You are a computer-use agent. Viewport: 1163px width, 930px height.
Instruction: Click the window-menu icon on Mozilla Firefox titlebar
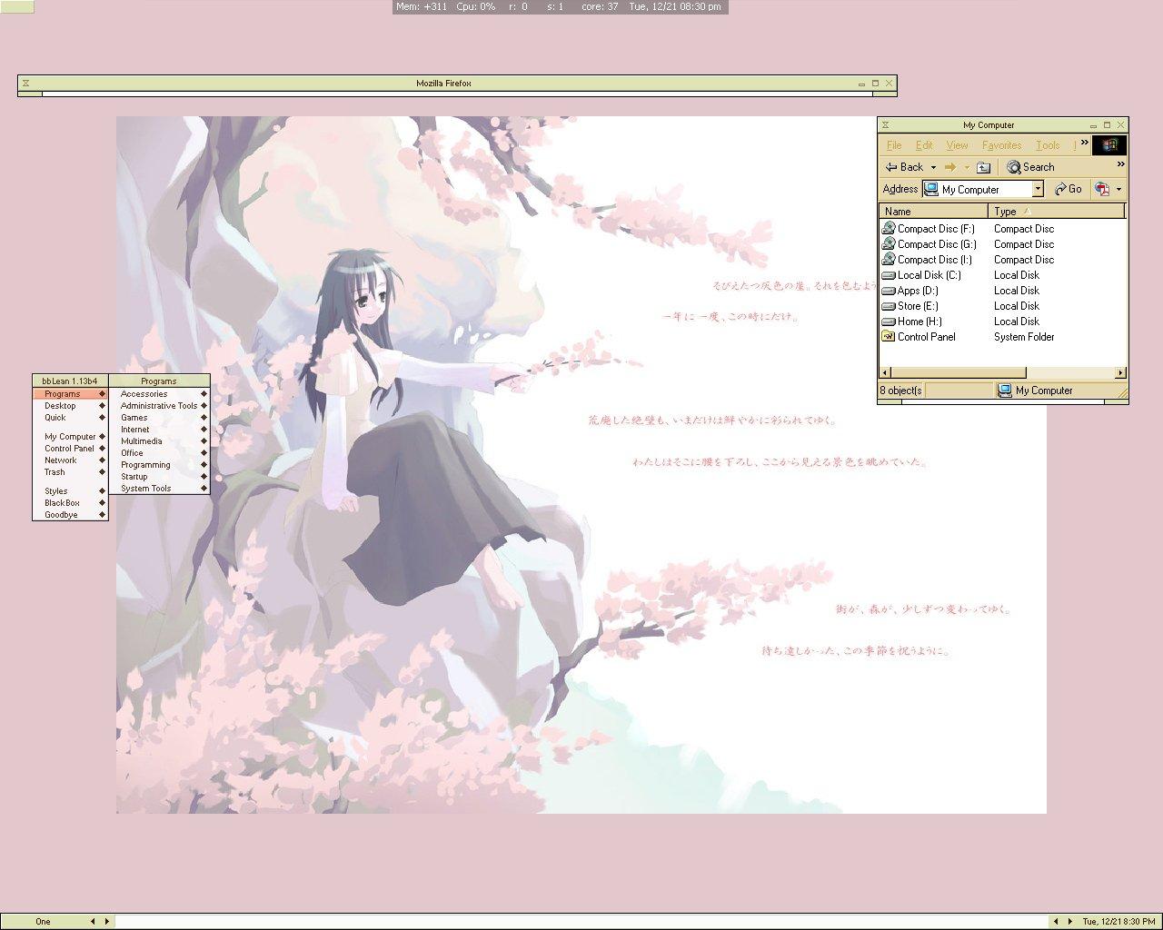coord(25,84)
